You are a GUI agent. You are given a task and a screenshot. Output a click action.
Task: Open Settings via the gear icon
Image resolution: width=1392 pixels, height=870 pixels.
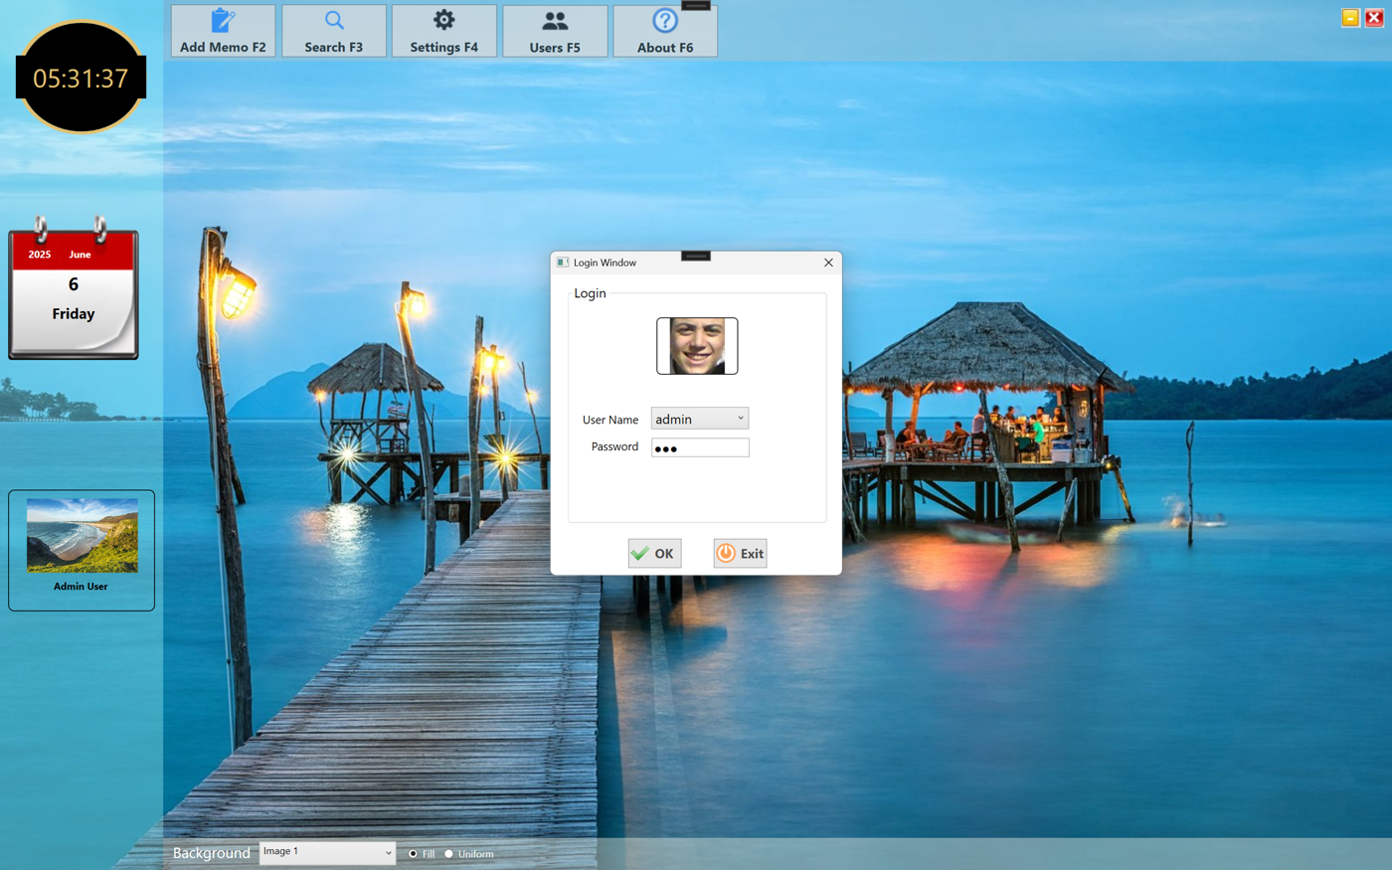tap(444, 21)
